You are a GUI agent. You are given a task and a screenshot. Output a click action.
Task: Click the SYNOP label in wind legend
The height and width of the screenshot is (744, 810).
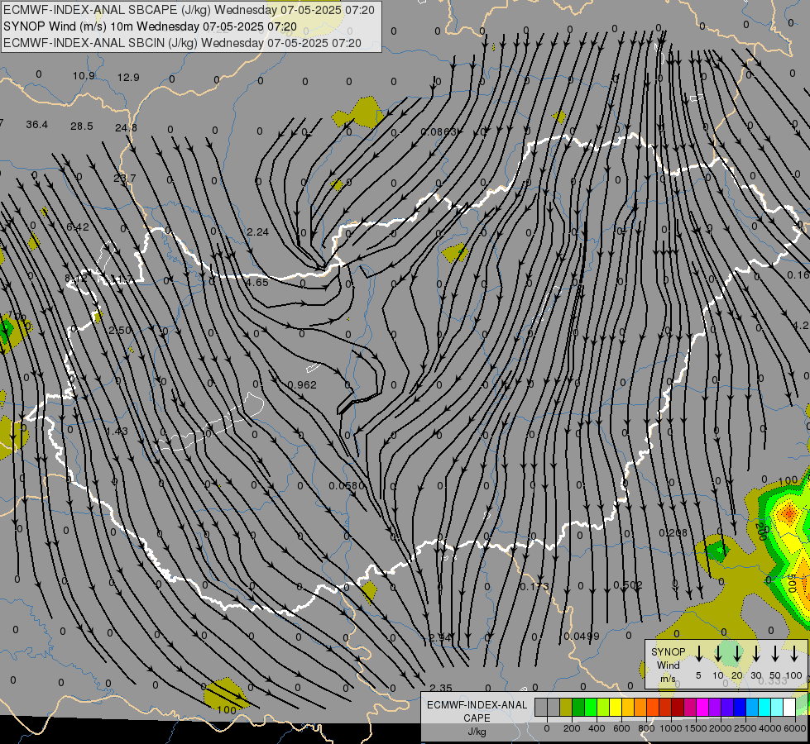[668, 652]
